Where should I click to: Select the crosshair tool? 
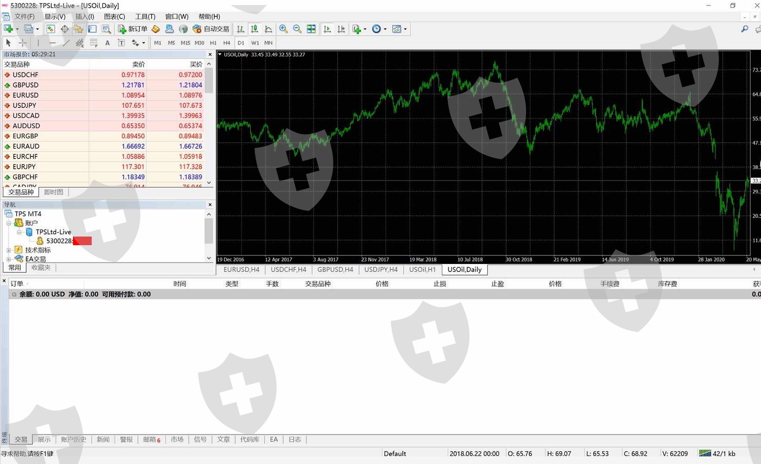pos(22,43)
